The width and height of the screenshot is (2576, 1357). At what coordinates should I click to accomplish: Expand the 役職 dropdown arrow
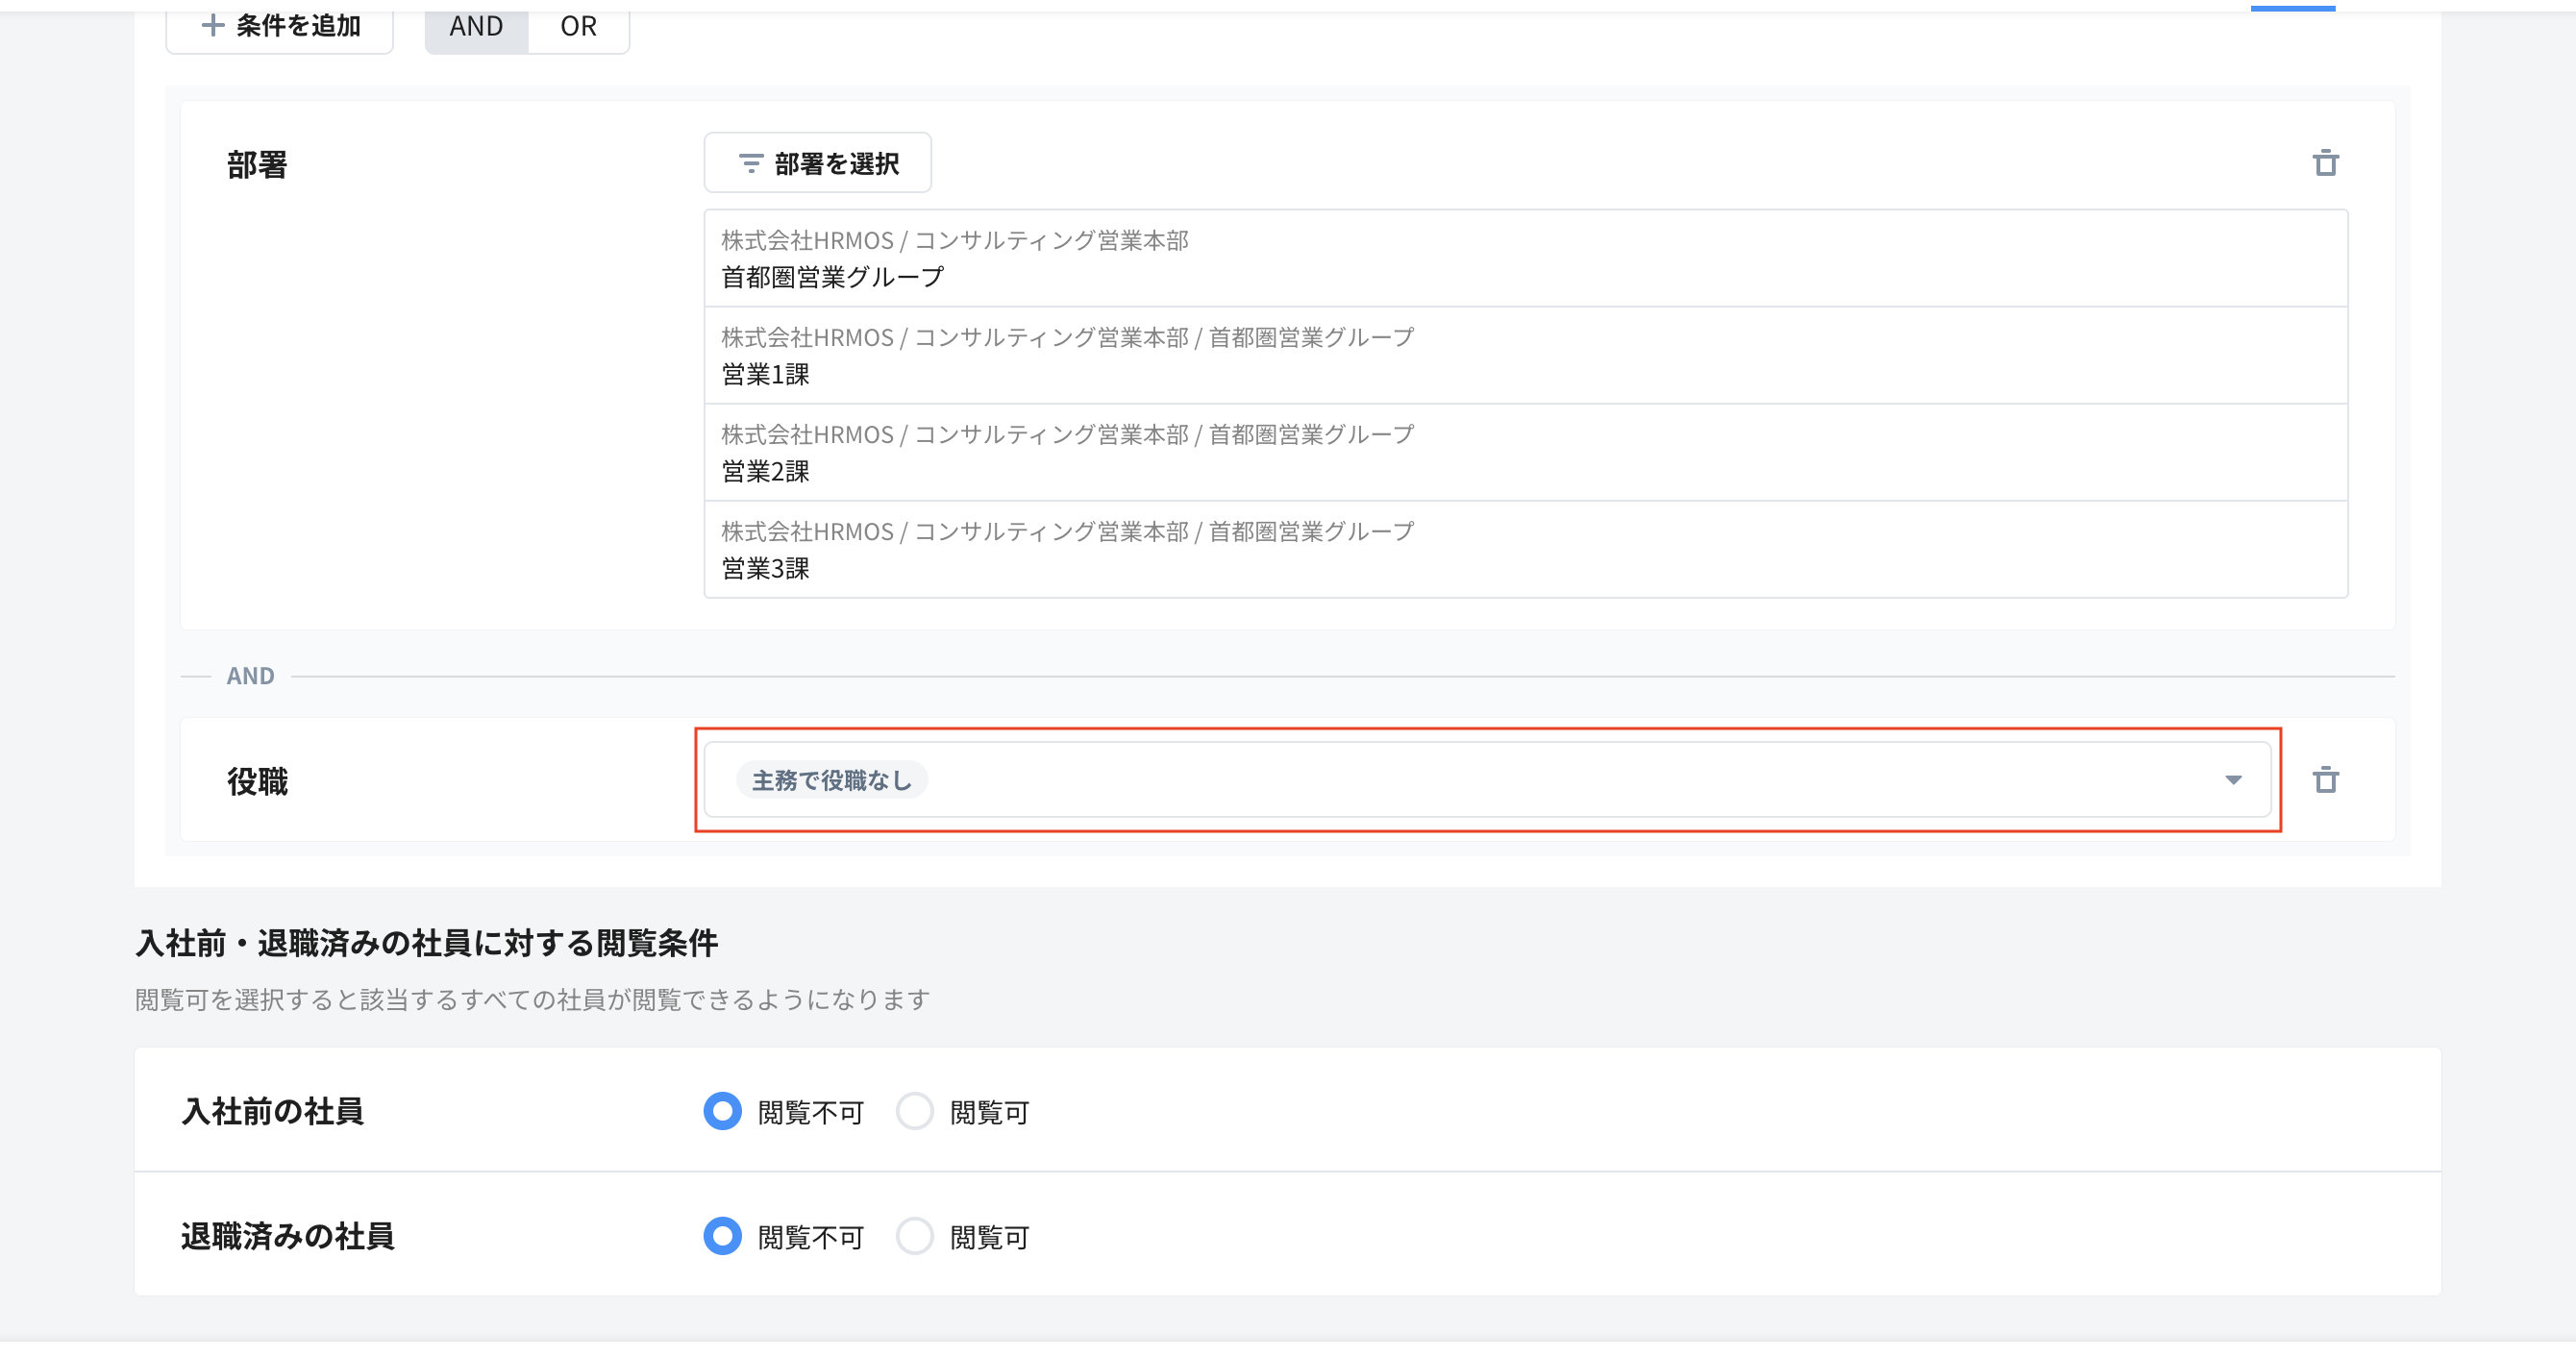[2232, 780]
